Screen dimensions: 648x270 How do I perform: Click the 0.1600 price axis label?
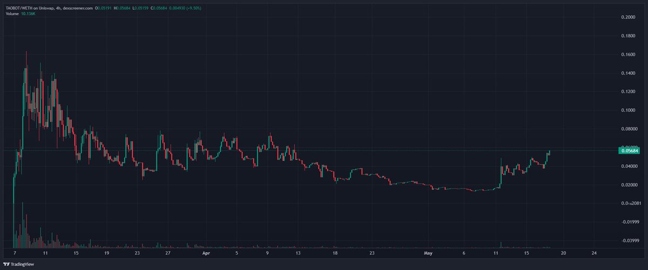[x=628, y=55]
